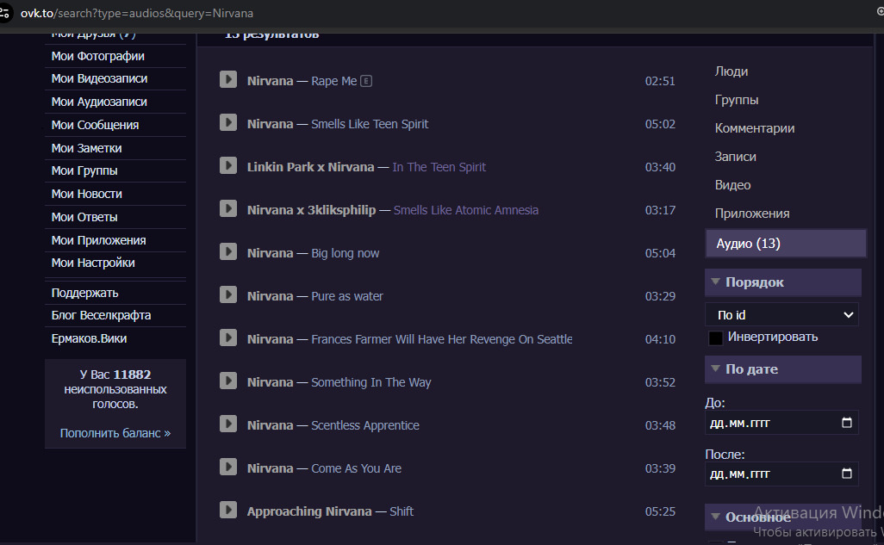The image size is (884, 545).
Task: Collapse the Основное section
Action: point(783,517)
